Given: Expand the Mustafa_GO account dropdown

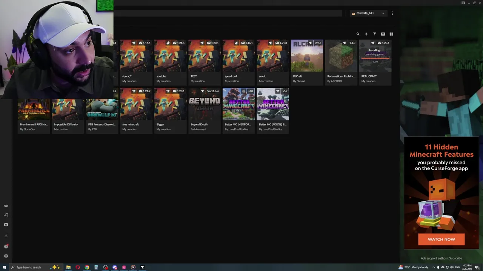Looking at the screenshot, I should click(368, 13).
